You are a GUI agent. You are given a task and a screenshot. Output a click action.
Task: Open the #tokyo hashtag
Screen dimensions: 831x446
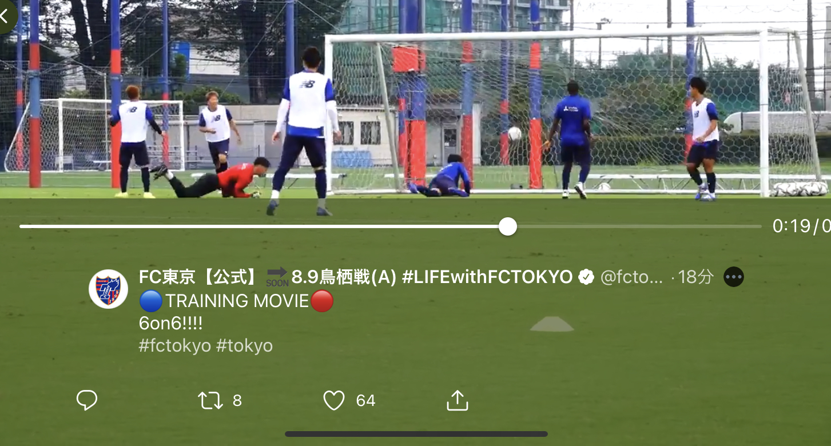point(244,346)
